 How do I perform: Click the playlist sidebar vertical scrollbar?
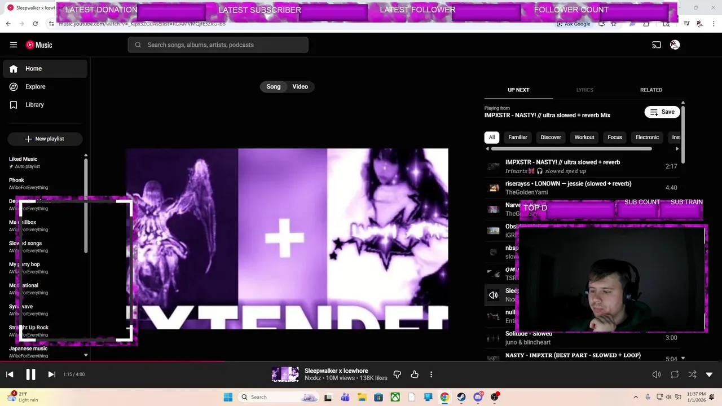(x=86, y=206)
